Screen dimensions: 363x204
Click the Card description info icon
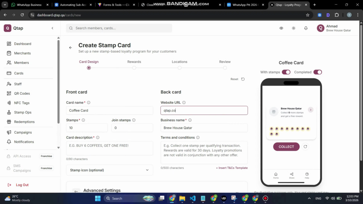(98, 137)
